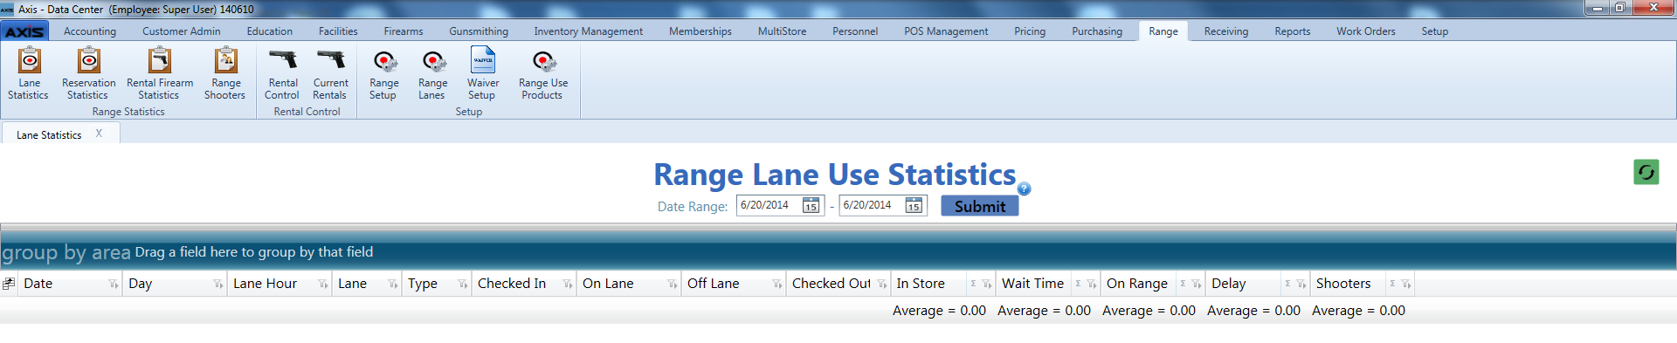Click the Submit button
Viewport: 1677px width, 343px height.
coord(979,206)
